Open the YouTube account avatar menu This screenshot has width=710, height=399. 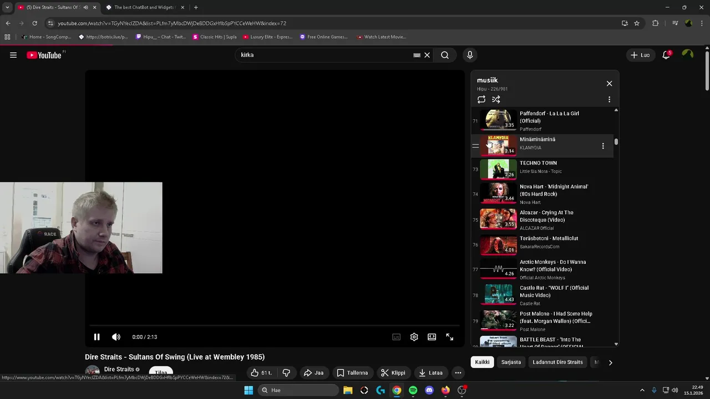(x=687, y=54)
